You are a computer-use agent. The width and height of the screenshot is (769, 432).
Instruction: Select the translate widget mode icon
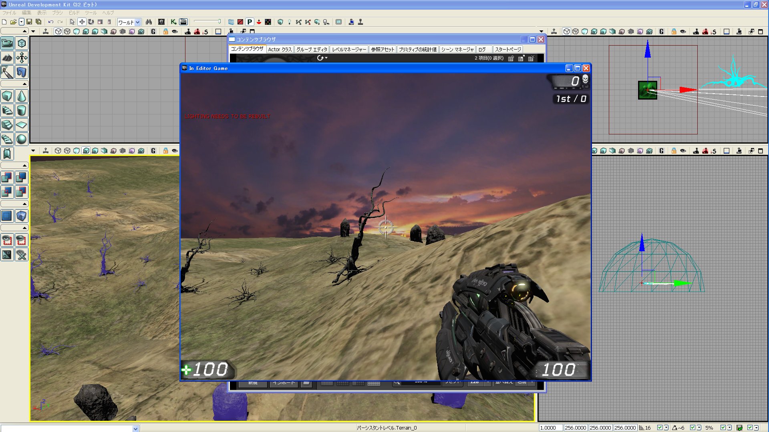coord(82,22)
